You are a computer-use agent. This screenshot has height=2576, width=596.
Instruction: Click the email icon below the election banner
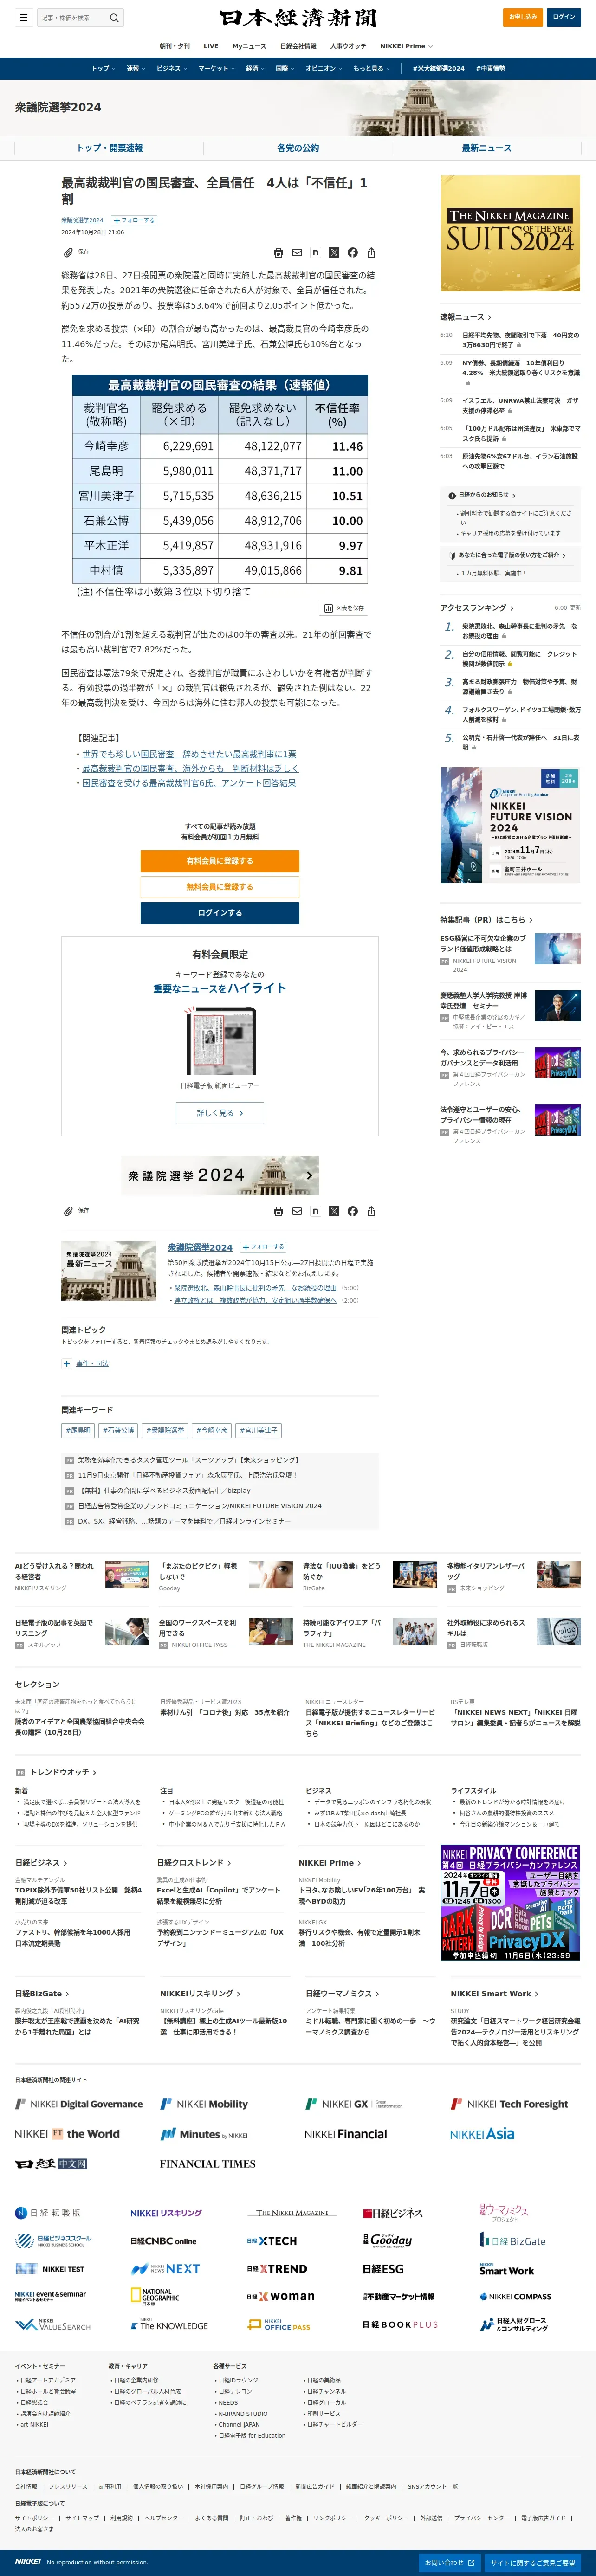click(x=297, y=1211)
